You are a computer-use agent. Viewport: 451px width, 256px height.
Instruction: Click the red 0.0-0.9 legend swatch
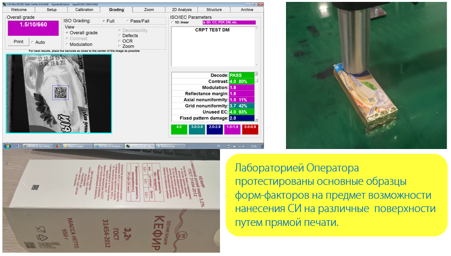[x=250, y=129]
